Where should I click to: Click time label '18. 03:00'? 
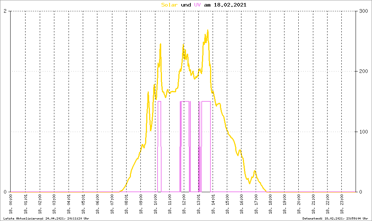coord(54,204)
